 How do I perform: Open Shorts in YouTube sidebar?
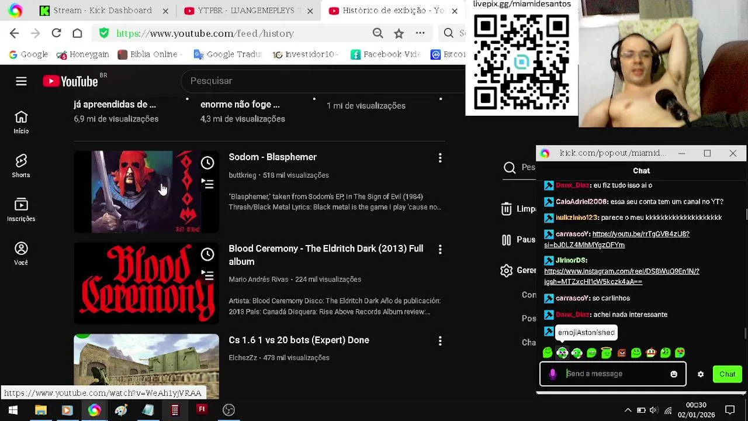[21, 166]
